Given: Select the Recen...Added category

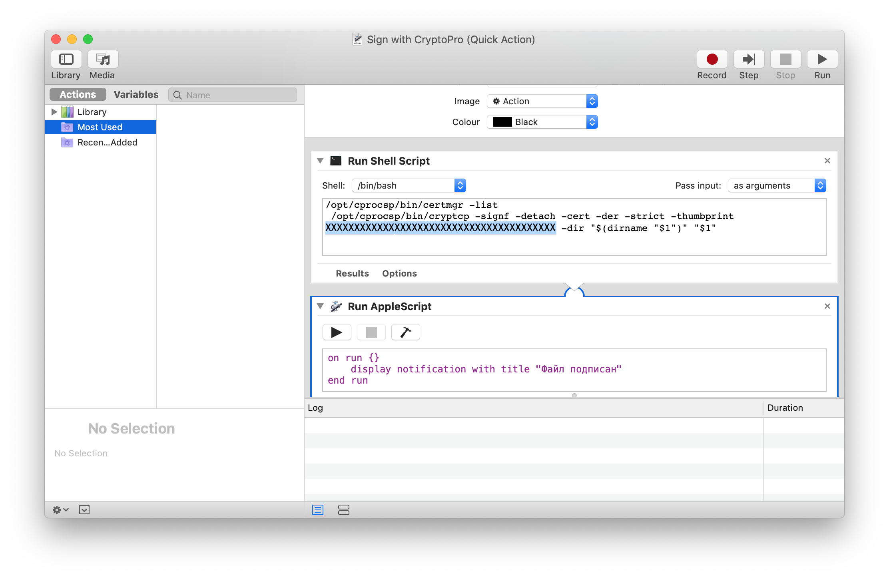Looking at the screenshot, I should pyautogui.click(x=100, y=142).
